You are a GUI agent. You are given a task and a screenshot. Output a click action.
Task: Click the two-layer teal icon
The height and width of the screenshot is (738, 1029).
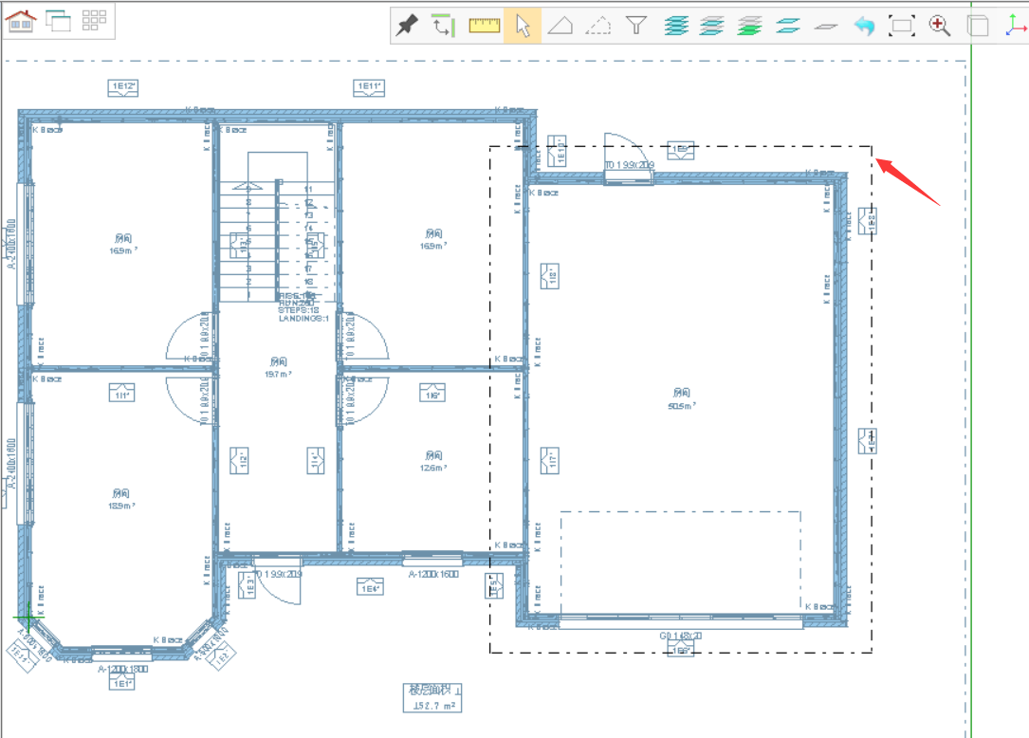pyautogui.click(x=787, y=27)
